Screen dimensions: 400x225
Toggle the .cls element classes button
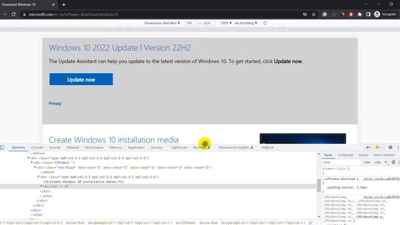(377, 162)
